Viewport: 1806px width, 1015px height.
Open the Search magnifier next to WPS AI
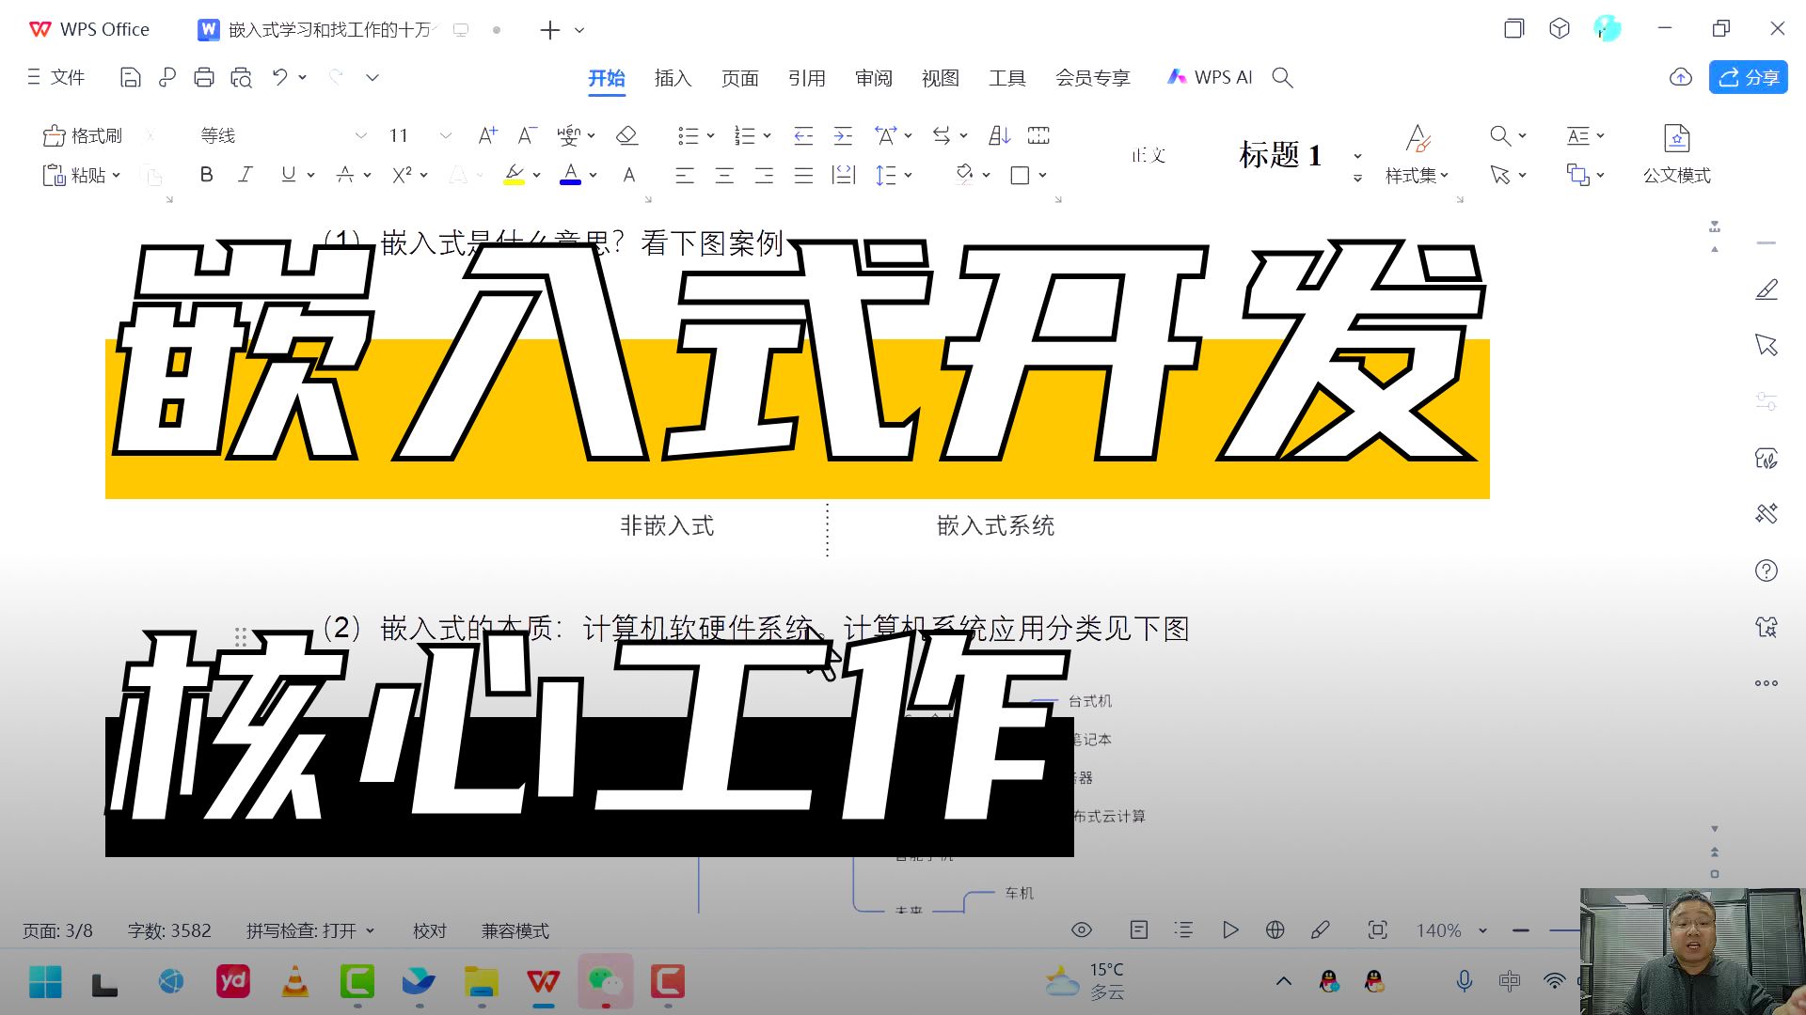tap(1282, 78)
